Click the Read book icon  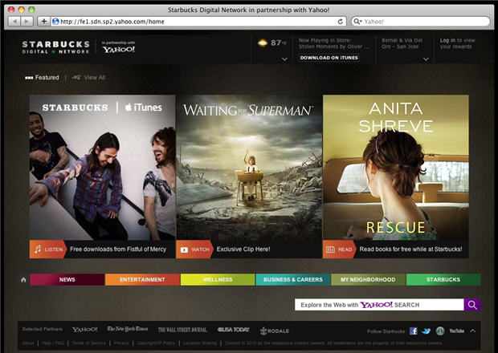(331, 250)
